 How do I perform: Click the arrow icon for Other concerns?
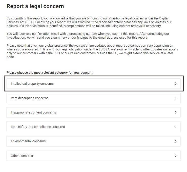pos(175,156)
